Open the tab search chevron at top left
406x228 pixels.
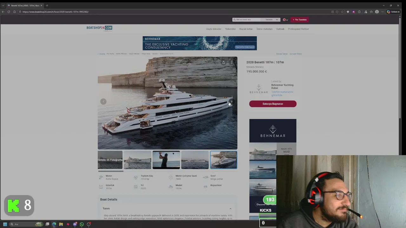point(3,5)
